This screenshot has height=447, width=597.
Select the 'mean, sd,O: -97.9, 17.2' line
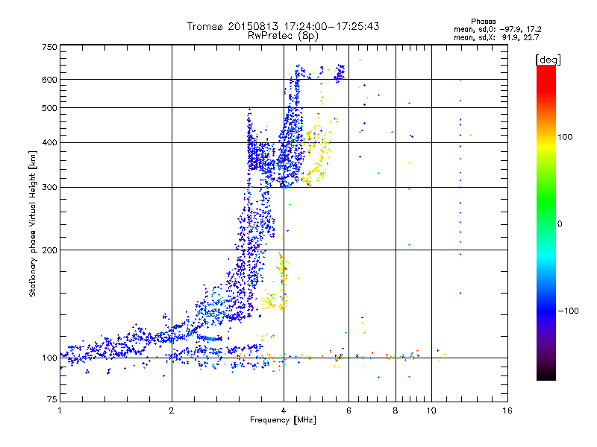(497, 29)
